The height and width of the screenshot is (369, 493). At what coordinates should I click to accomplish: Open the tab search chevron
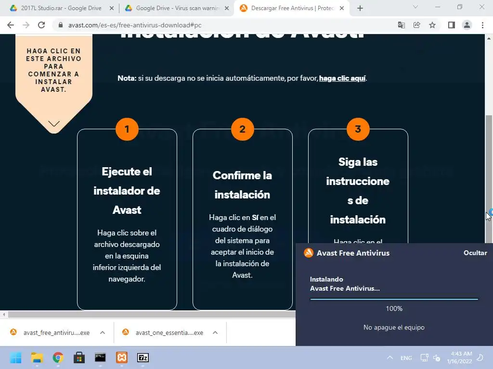tap(415, 7)
